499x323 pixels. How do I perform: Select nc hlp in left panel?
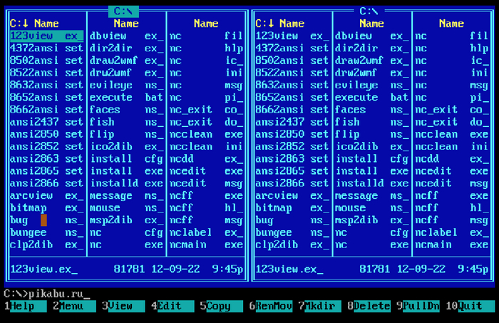tap(206, 48)
